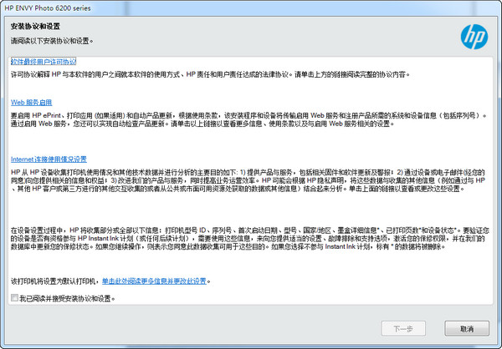Screen dimensions: 502x349
Task: Open the 软件最终用户许可协议 link
Action: pyautogui.click(x=44, y=62)
